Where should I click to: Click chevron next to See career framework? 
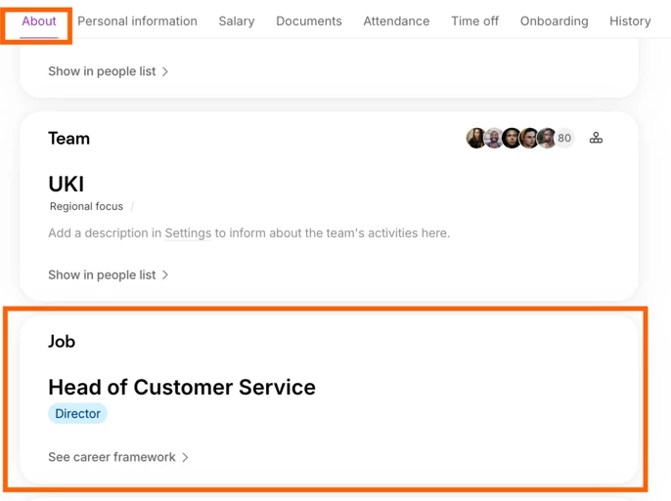coord(185,457)
